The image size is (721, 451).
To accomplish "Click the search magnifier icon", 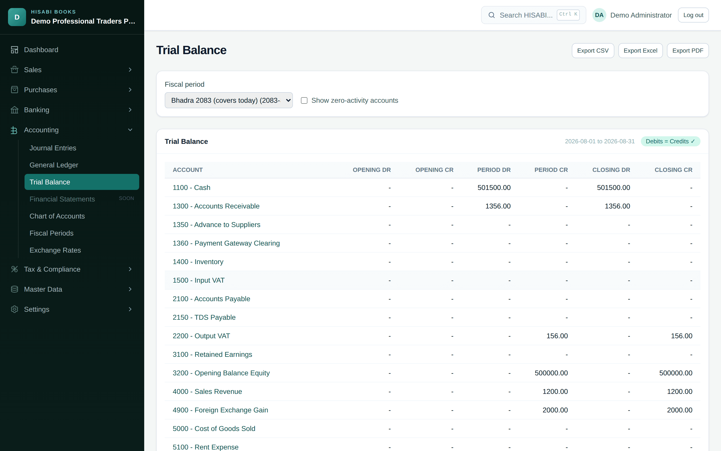I will pos(492,15).
